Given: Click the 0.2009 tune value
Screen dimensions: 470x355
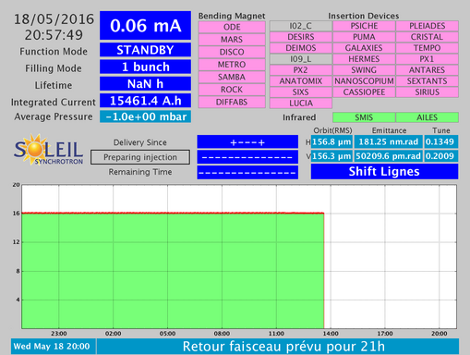Looking at the screenshot, I should pos(441,156).
